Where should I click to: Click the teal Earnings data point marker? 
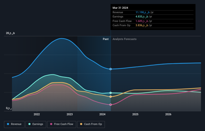(111, 93)
